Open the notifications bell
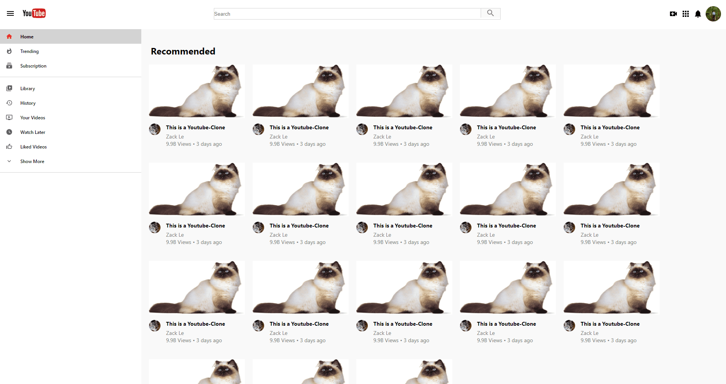This screenshot has width=726, height=384. pos(698,14)
